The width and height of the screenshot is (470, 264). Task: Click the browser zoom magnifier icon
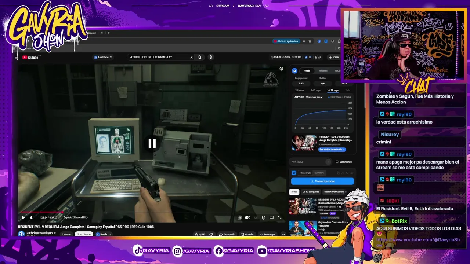coord(304,41)
